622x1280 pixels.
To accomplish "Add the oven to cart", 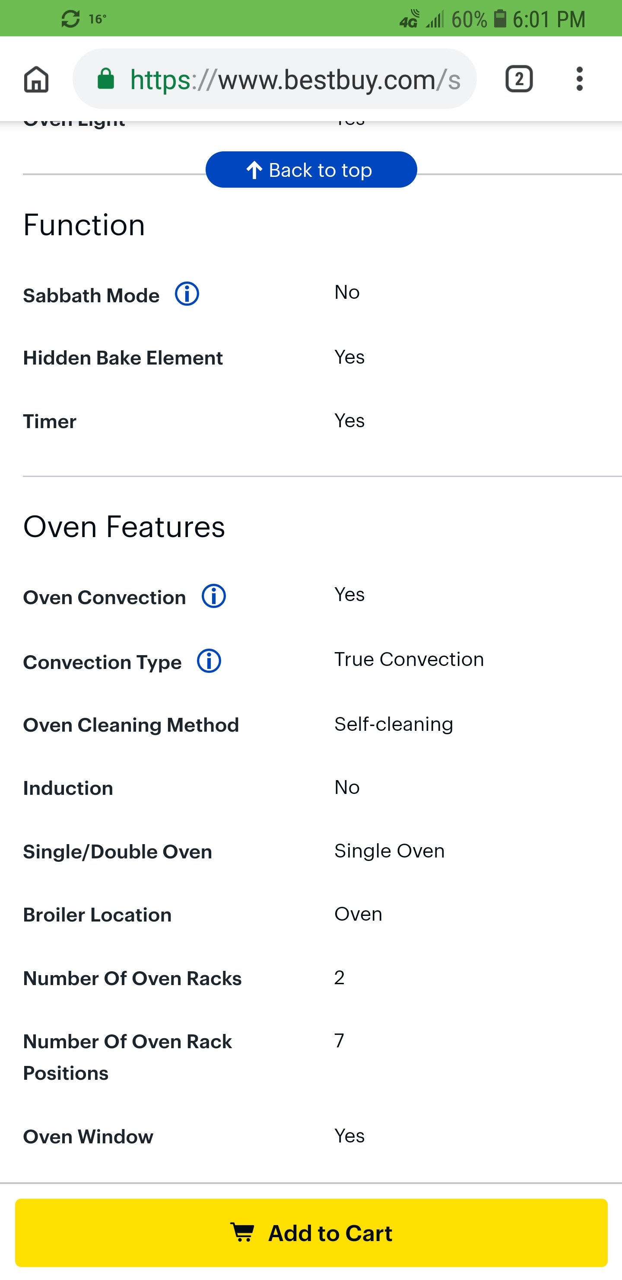I will click(311, 1233).
